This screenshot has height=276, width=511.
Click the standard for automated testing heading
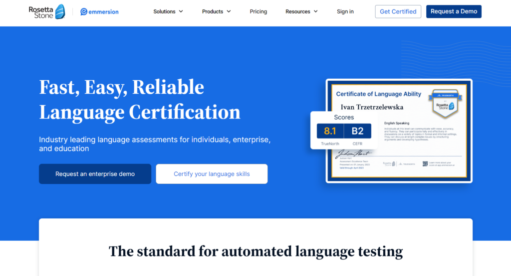tap(255, 252)
